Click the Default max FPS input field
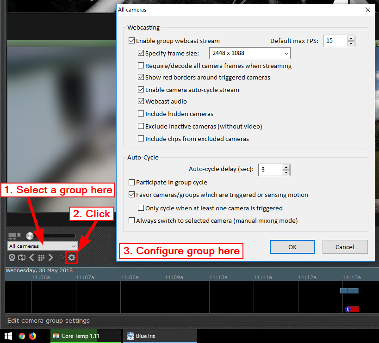Screen dimensions: 379x343 (336, 41)
